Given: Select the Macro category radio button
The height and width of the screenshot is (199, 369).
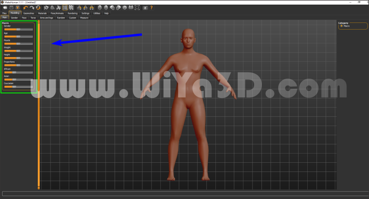Looking at the screenshot, I should (x=341, y=26).
